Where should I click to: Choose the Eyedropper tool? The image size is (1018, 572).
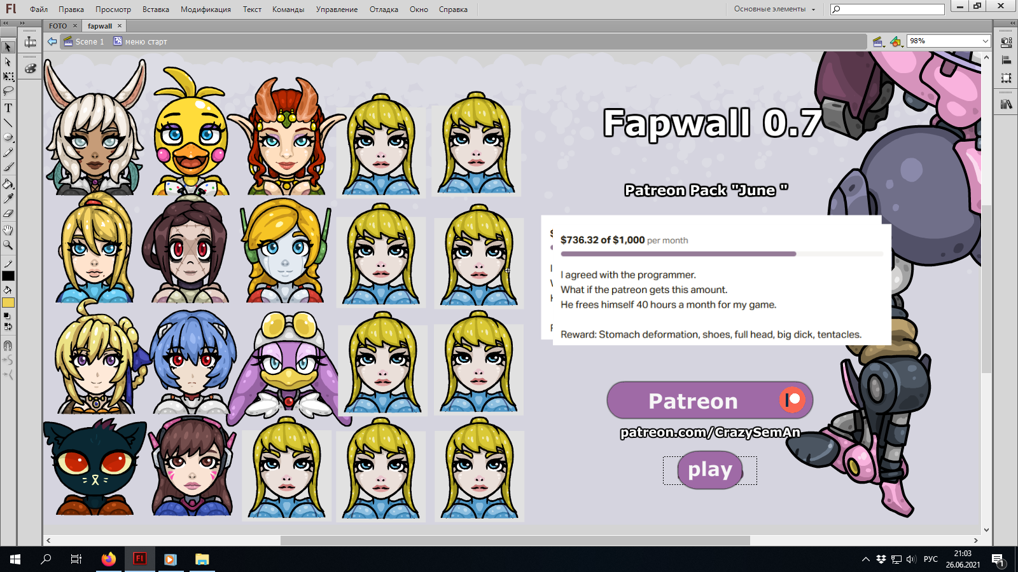pos(8,199)
